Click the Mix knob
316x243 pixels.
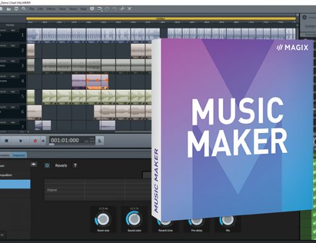pyautogui.click(x=227, y=221)
